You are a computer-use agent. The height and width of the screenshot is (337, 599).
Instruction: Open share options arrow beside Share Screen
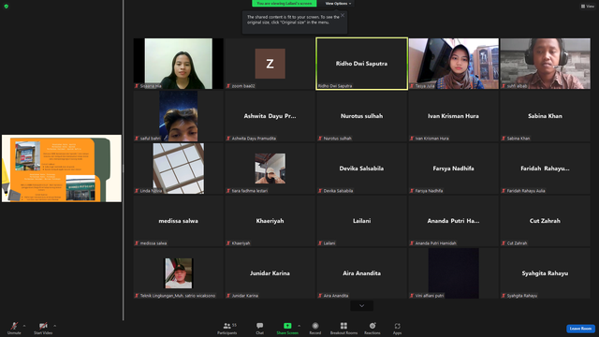click(299, 326)
